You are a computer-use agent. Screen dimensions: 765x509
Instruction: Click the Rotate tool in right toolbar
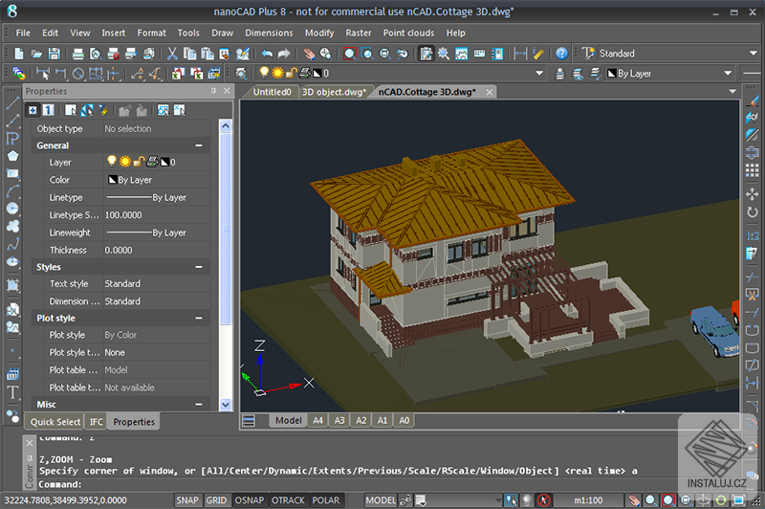point(752,212)
